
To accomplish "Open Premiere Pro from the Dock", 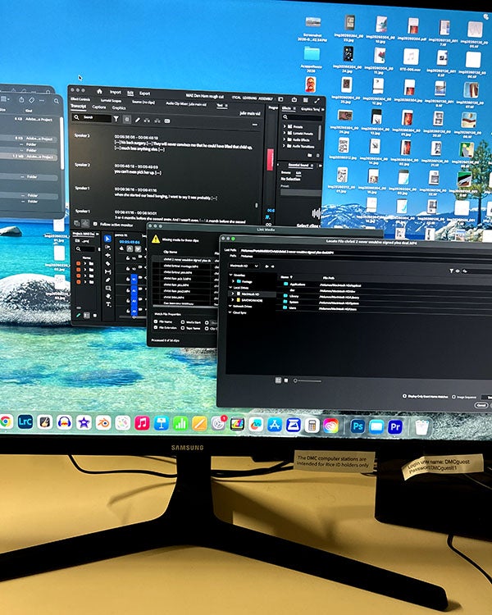I will click(395, 426).
